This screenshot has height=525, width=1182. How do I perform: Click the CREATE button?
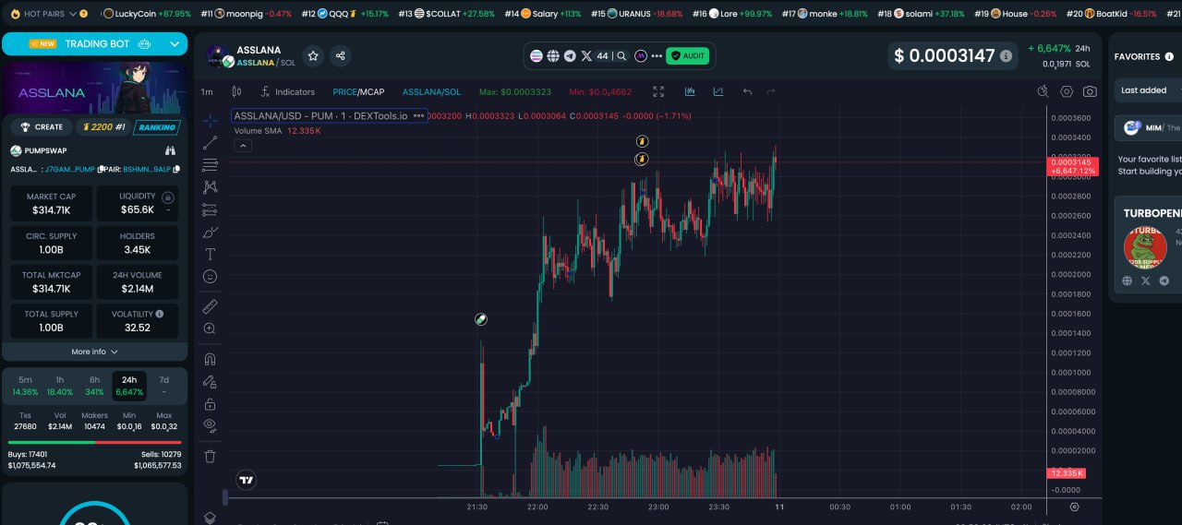tap(42, 127)
